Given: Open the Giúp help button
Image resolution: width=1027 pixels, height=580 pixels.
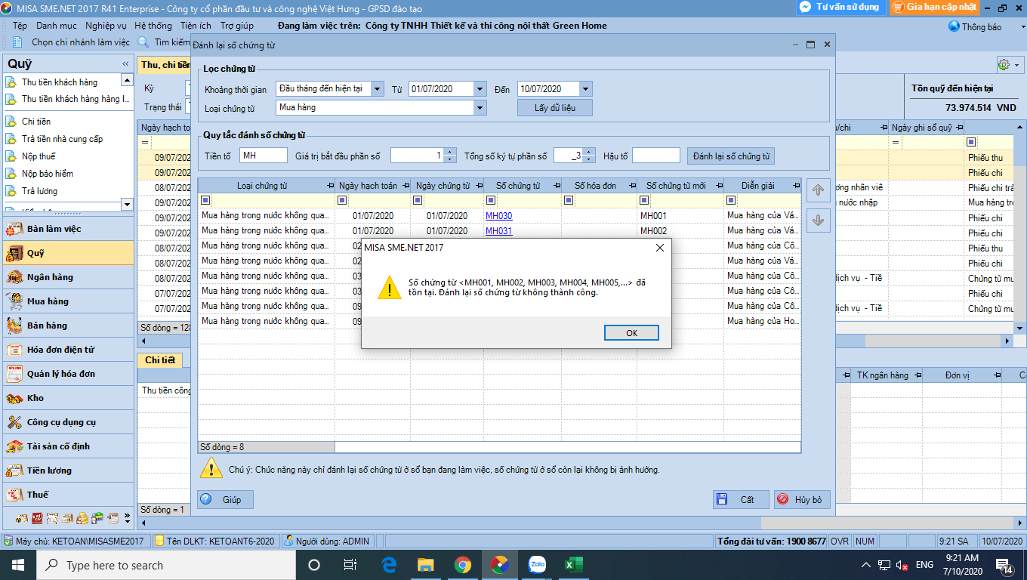Looking at the screenshot, I should (225, 499).
